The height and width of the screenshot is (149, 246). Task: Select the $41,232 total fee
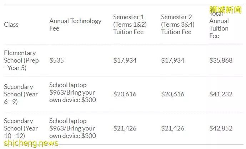pos(221,94)
